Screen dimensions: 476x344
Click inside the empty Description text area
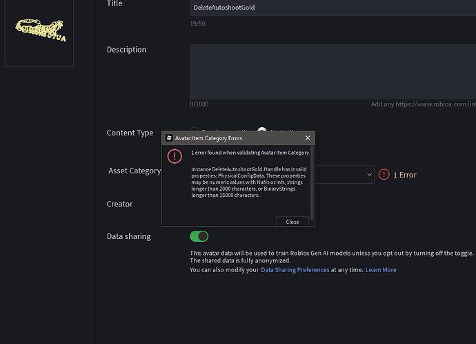(x=333, y=71)
